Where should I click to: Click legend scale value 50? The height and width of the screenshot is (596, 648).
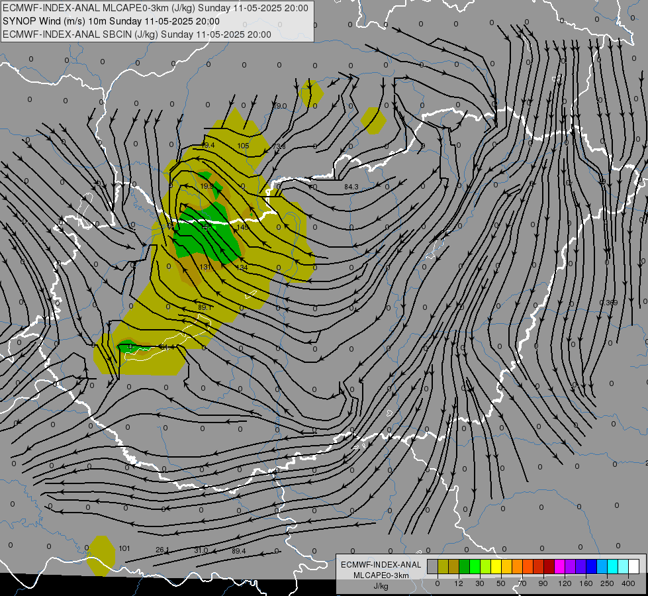pos(501,583)
